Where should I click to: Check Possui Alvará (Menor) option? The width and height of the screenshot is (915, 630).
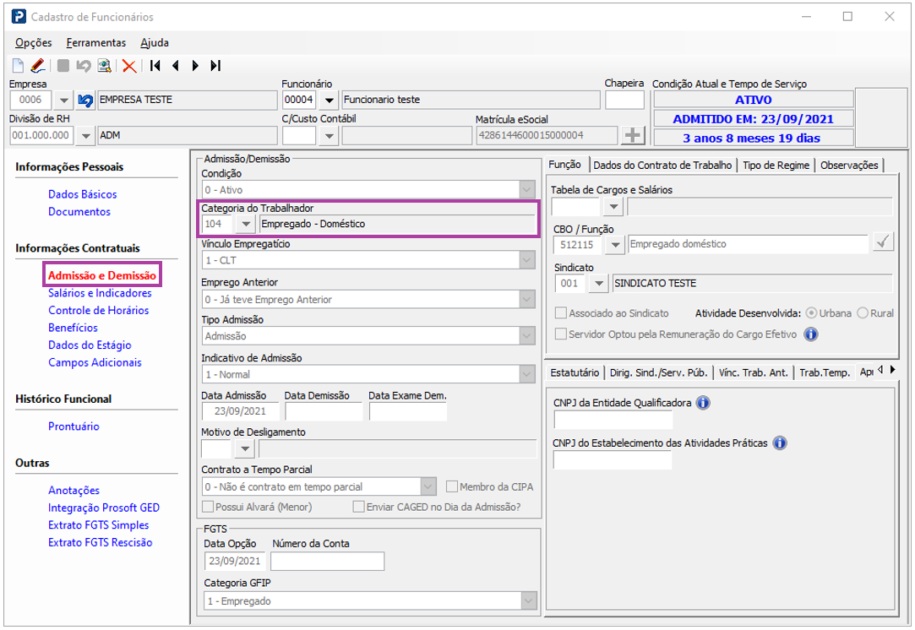point(207,507)
